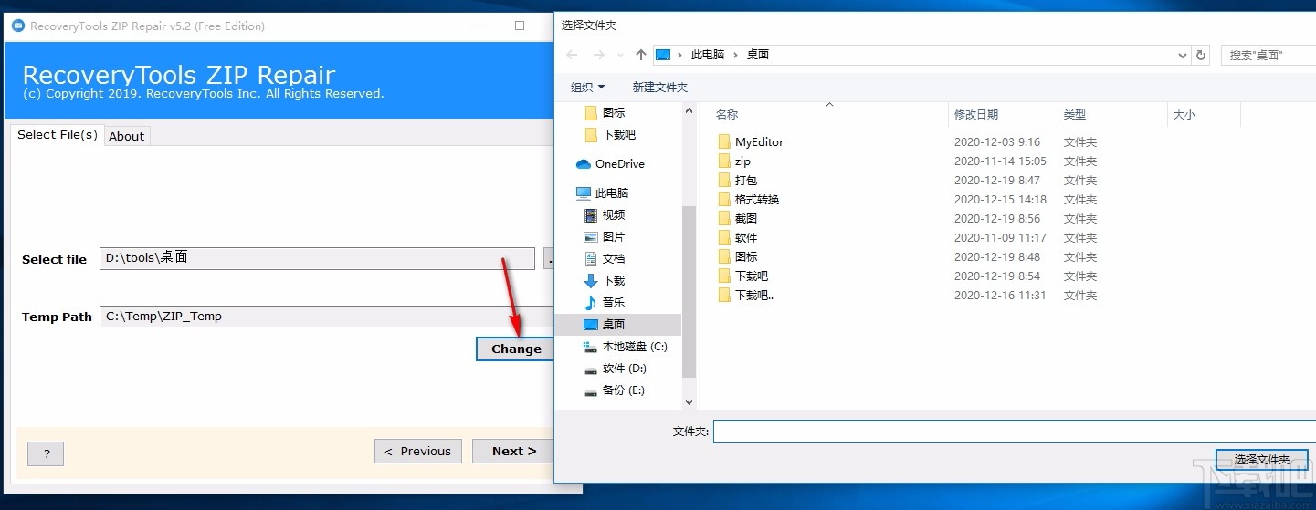Create folder with 新建文件夹 button
The image size is (1316, 510).
click(x=659, y=88)
